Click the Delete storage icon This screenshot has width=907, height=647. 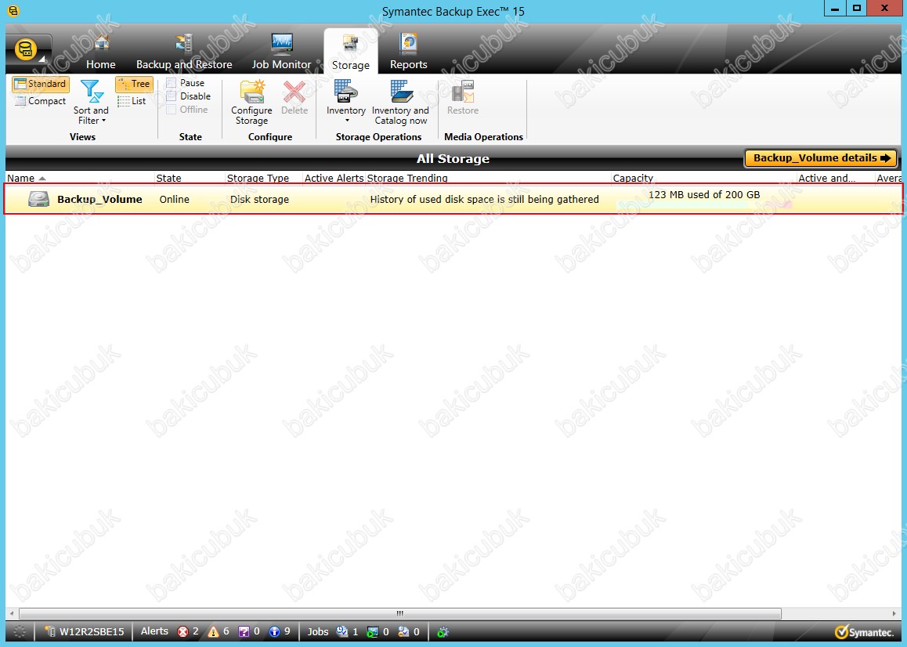295,97
